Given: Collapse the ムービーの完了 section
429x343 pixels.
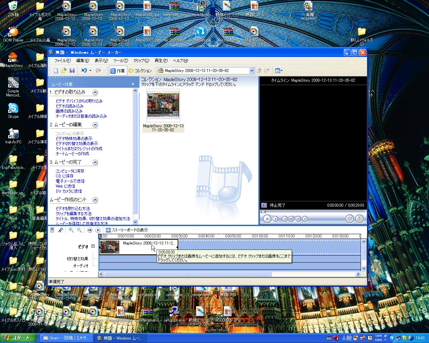Looking at the screenshot, I should (95, 162).
